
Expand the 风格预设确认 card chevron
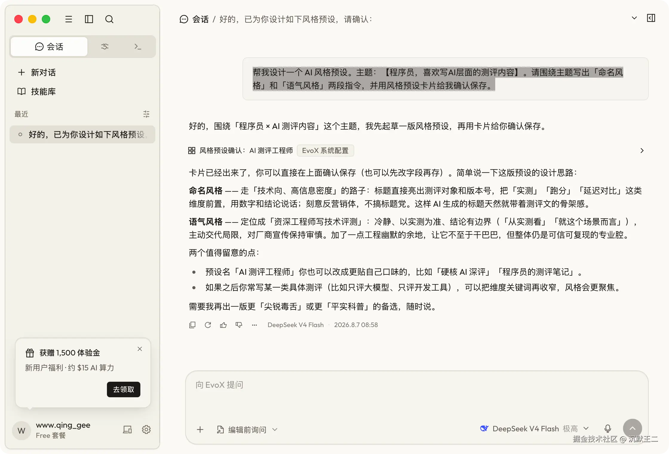pos(642,151)
